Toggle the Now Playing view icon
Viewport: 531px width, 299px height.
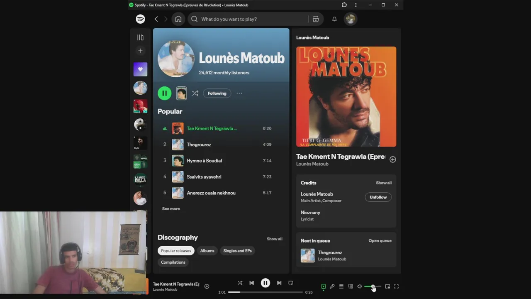[x=323, y=287]
